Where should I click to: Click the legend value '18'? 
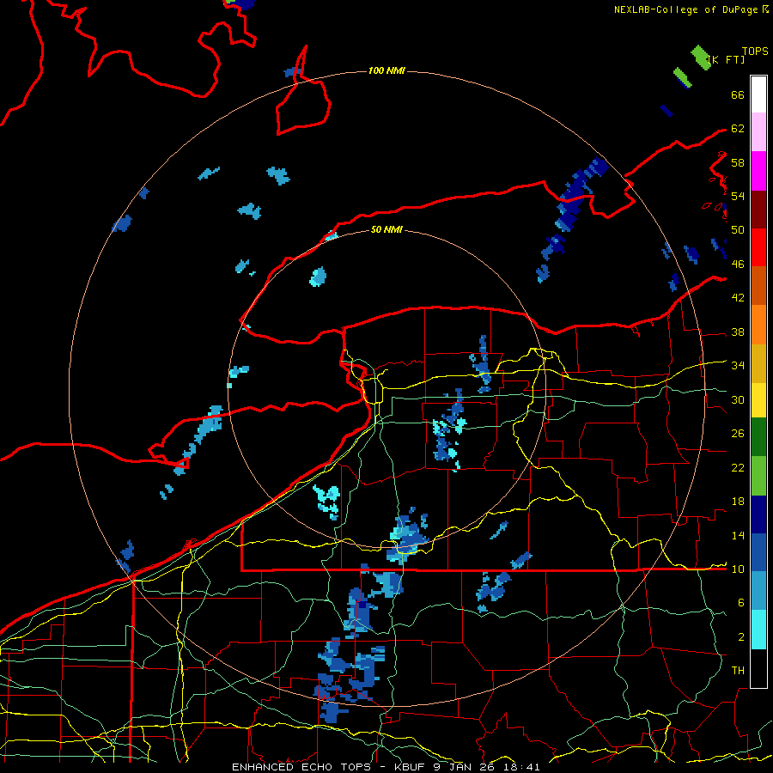[x=738, y=502]
